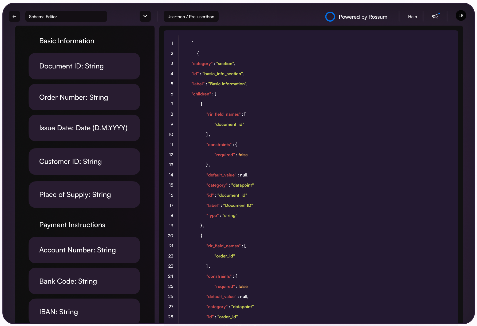Open the LK user avatar menu

461,16
